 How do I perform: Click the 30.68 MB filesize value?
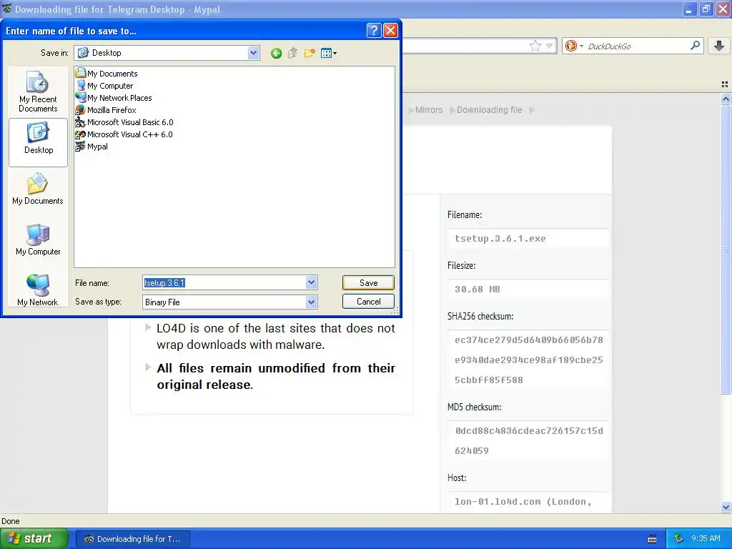point(477,290)
